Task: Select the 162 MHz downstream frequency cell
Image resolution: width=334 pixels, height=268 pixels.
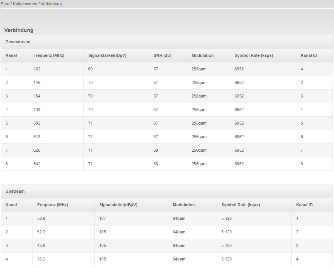Action: [37, 69]
